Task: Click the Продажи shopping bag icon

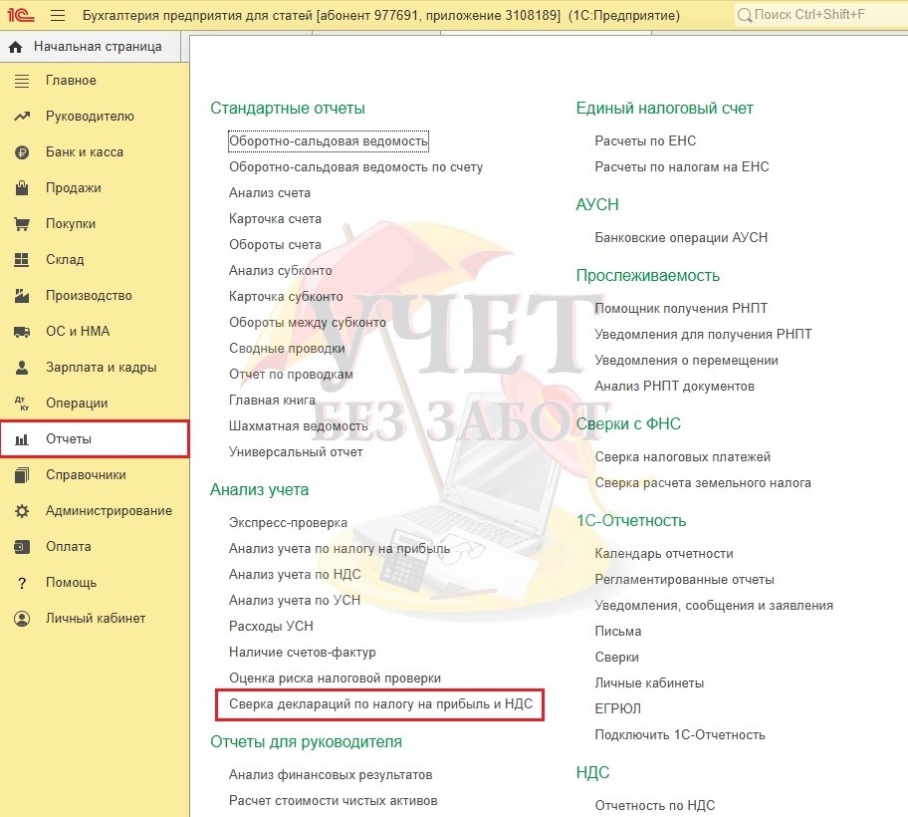Action: pyautogui.click(x=22, y=187)
